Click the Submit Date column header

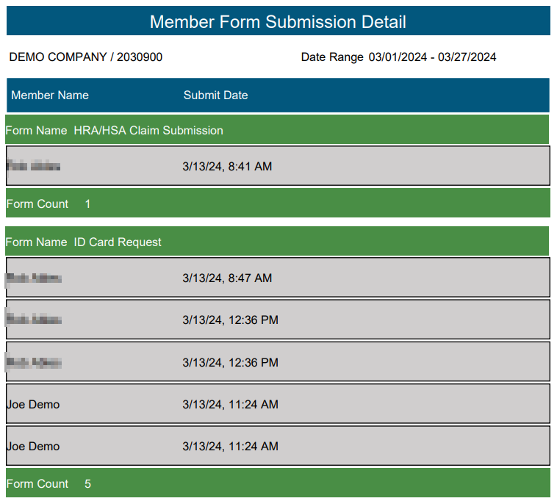point(215,95)
